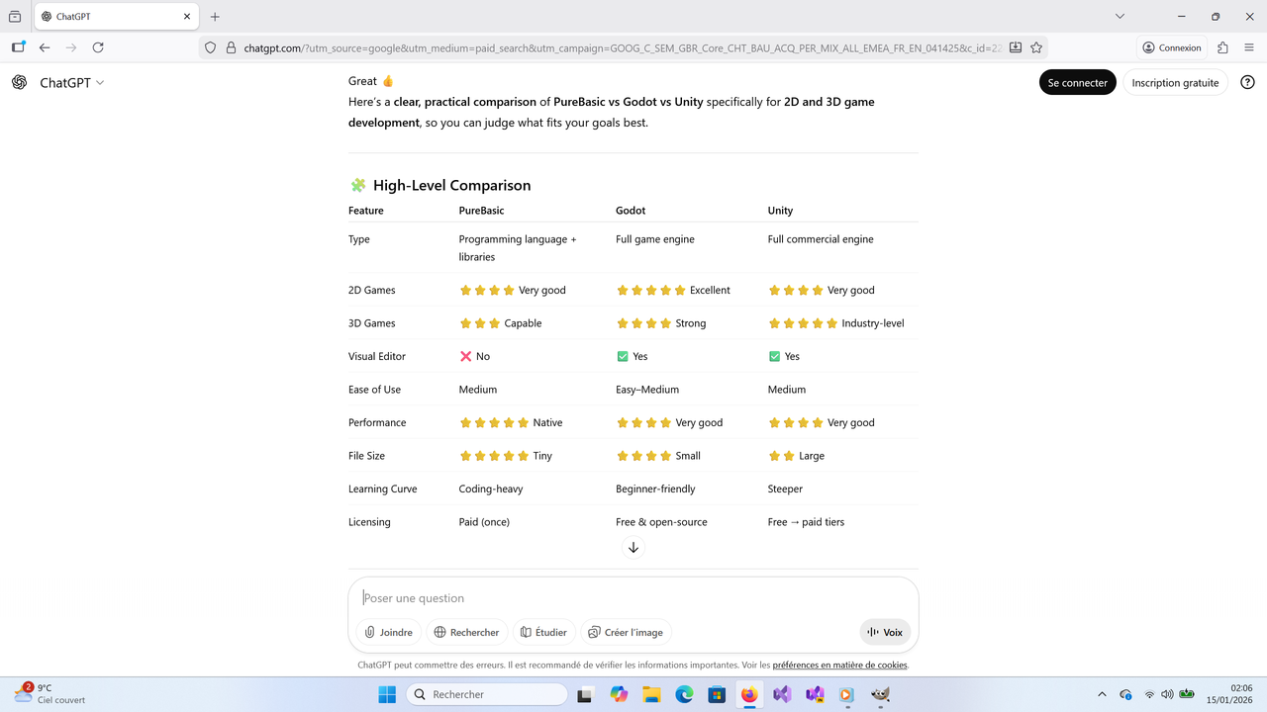Open File Explorer from taskbar
Screen dimensions: 1267x712
click(x=651, y=694)
